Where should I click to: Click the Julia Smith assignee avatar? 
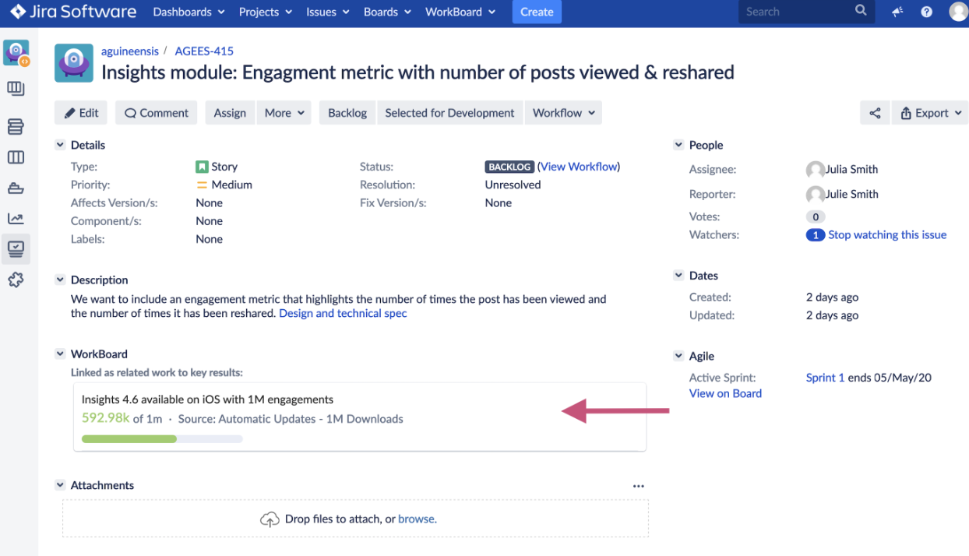click(x=816, y=170)
